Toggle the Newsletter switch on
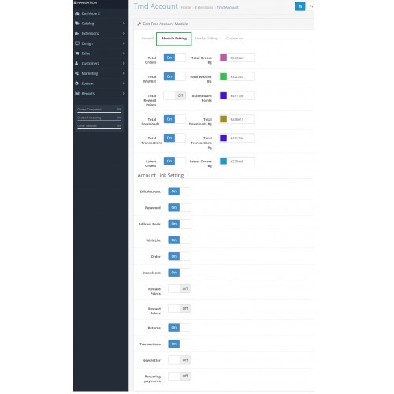 [x=180, y=360]
